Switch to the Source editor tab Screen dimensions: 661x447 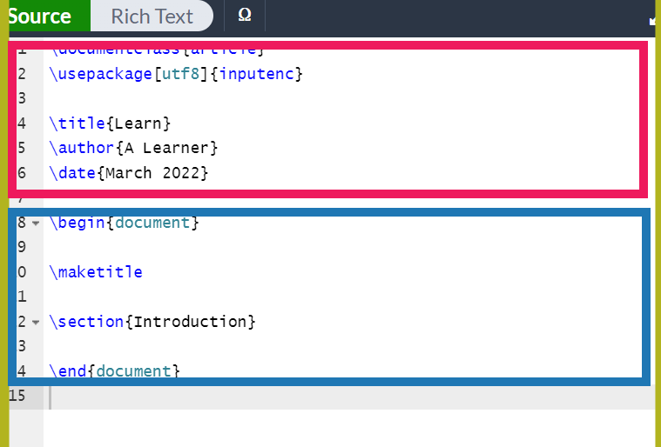pos(50,16)
